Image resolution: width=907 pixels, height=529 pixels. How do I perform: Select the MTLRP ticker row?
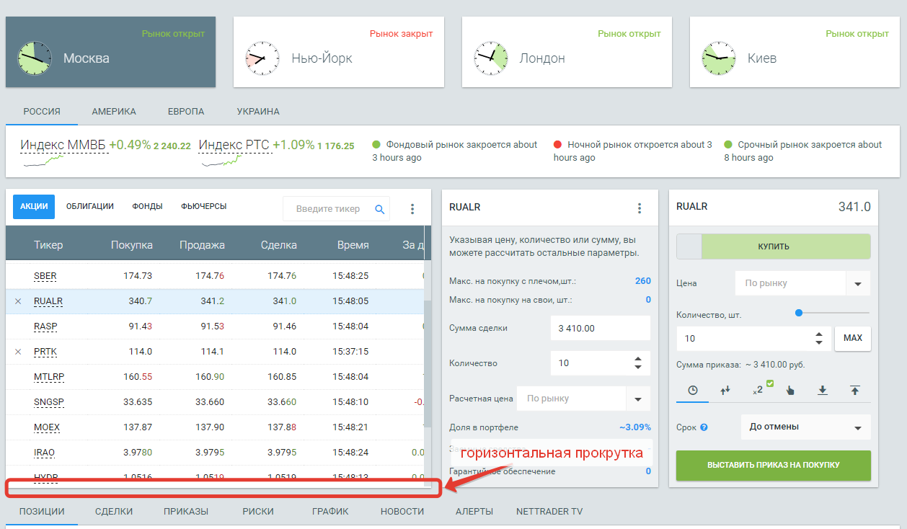(215, 377)
